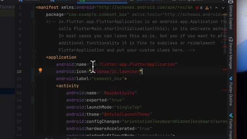This screenshot has width=247, height=139.
Task: Collapse the activity tag fold marker on line 12
Action: pos(34,86)
